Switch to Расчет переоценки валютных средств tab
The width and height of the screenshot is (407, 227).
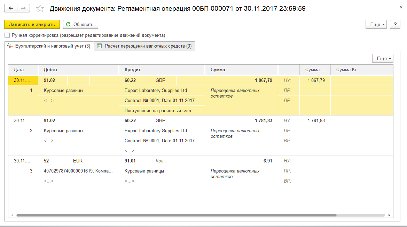click(x=144, y=46)
